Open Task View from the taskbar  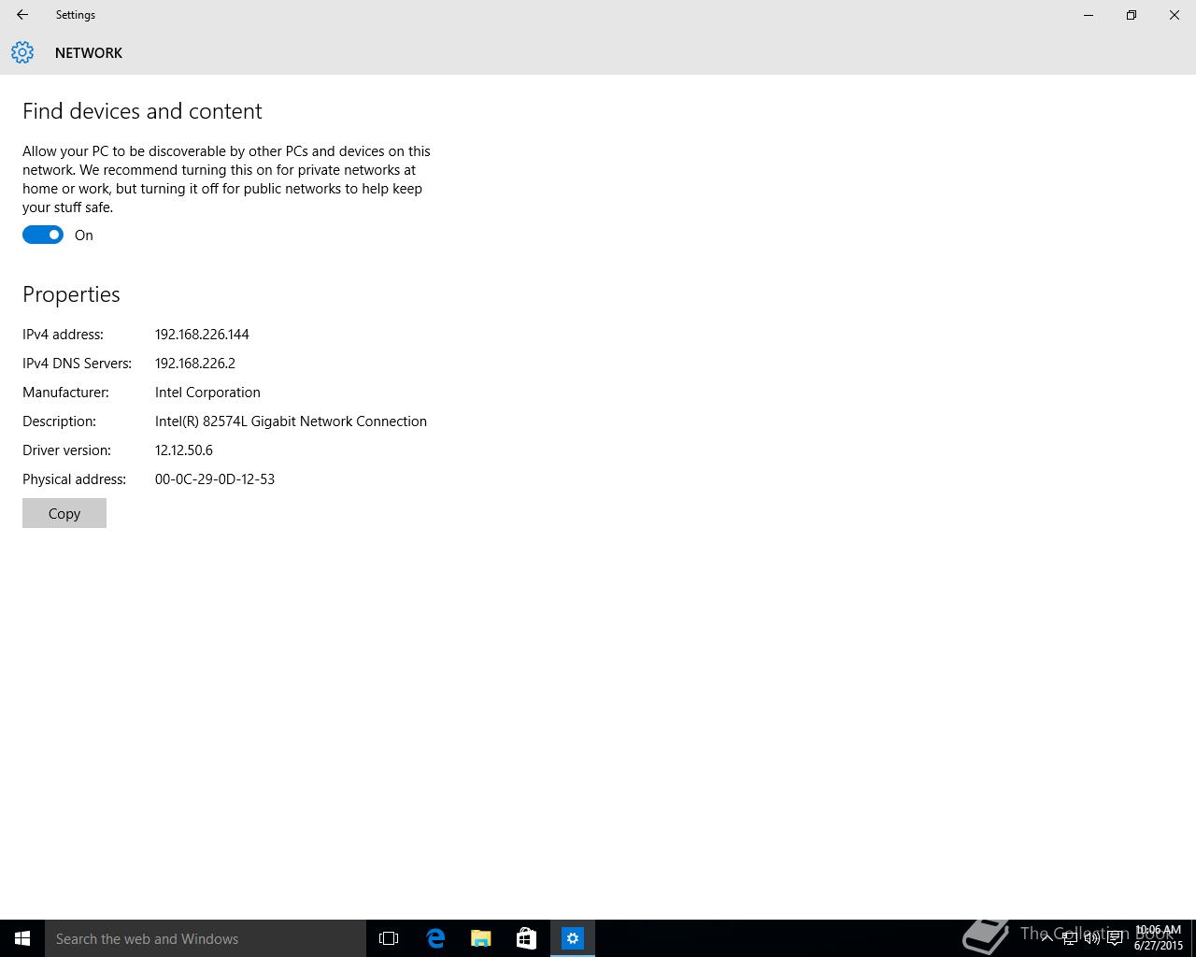[389, 938]
